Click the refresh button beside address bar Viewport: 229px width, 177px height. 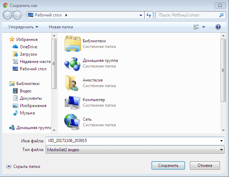pyautogui.click(x=149, y=15)
